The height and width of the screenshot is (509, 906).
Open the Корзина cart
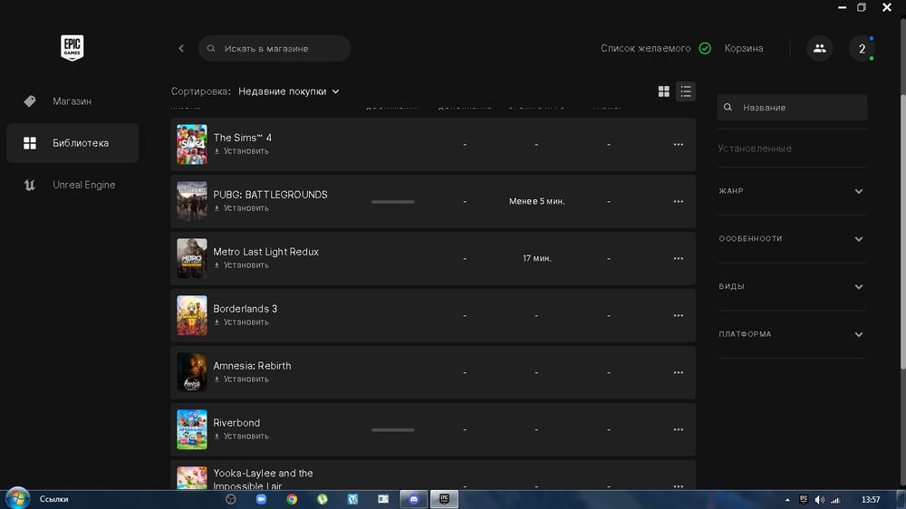(x=744, y=49)
